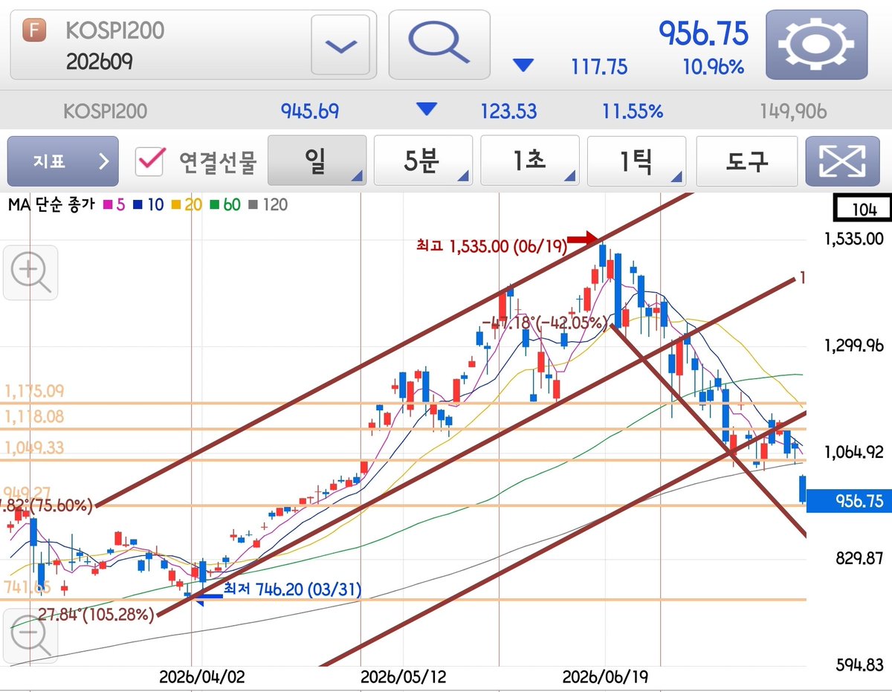Select the 1틱 tick period tab
The width and height of the screenshot is (892, 692).
tap(636, 161)
